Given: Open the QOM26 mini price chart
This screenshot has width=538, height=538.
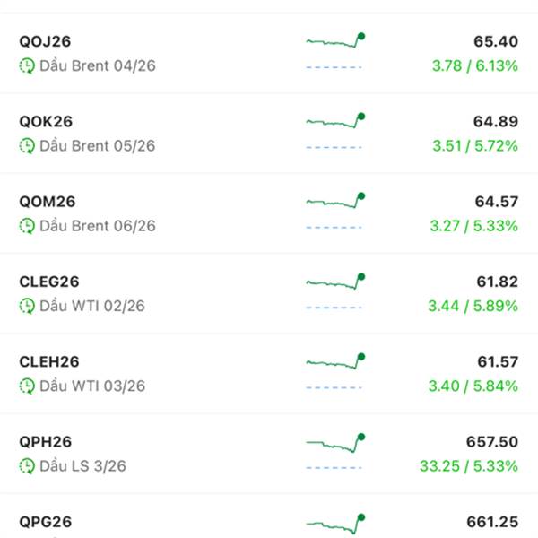Looking at the screenshot, I should 335,201.
